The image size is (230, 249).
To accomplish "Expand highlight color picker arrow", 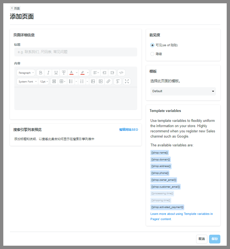I will point(88,73).
